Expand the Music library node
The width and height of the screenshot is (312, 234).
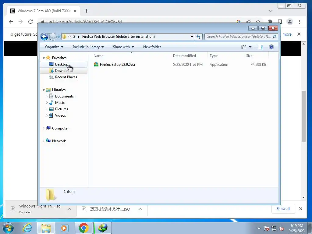tap(47, 103)
